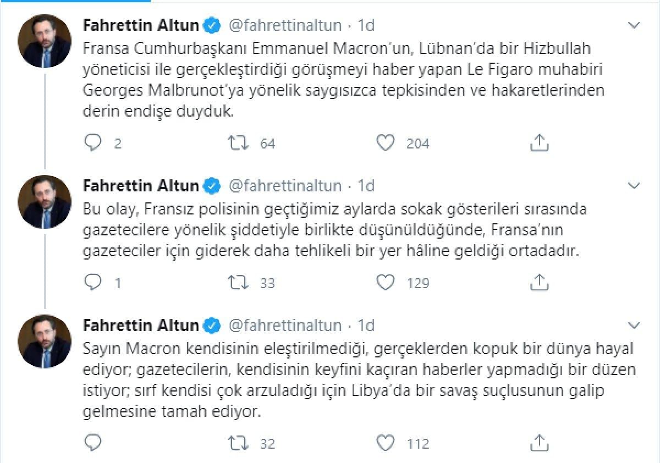This screenshot has width=660, height=463.
Task: Open the share menu on the first tweet
Action: coord(540,142)
